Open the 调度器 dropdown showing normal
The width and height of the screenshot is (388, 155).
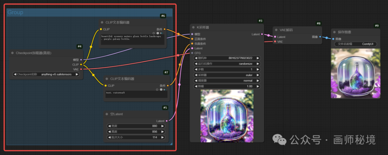[227, 81]
